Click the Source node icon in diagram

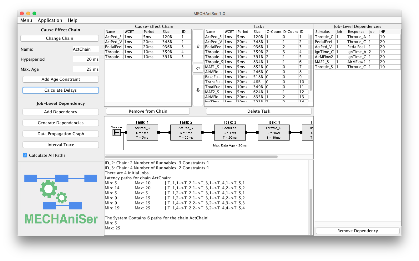click(x=116, y=133)
